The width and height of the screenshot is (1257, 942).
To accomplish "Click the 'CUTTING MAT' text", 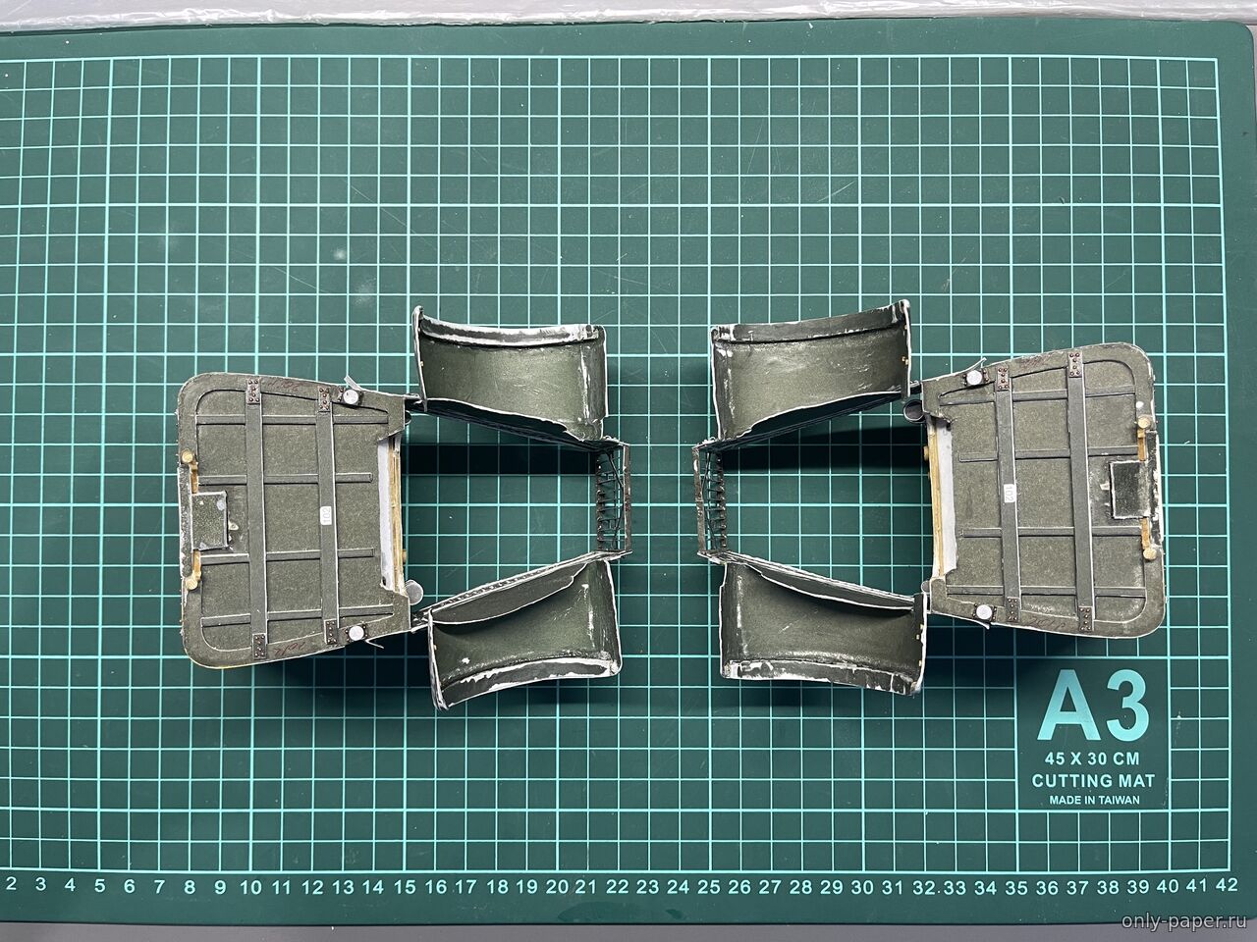I will pos(1092,781).
